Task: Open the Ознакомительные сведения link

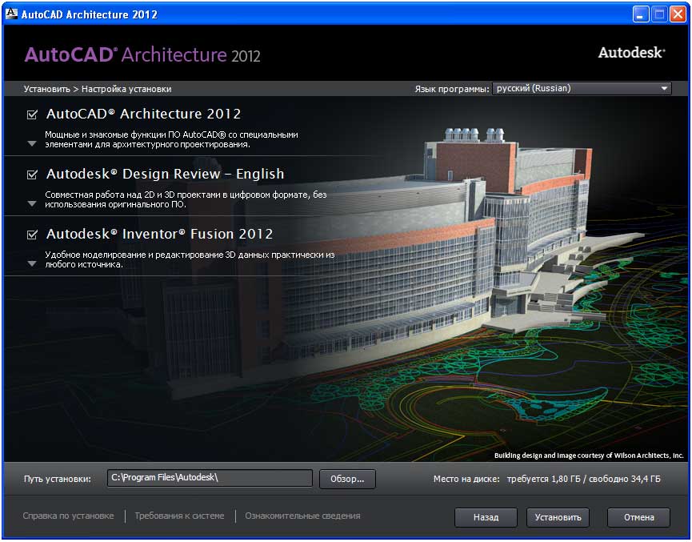Action: 302,516
